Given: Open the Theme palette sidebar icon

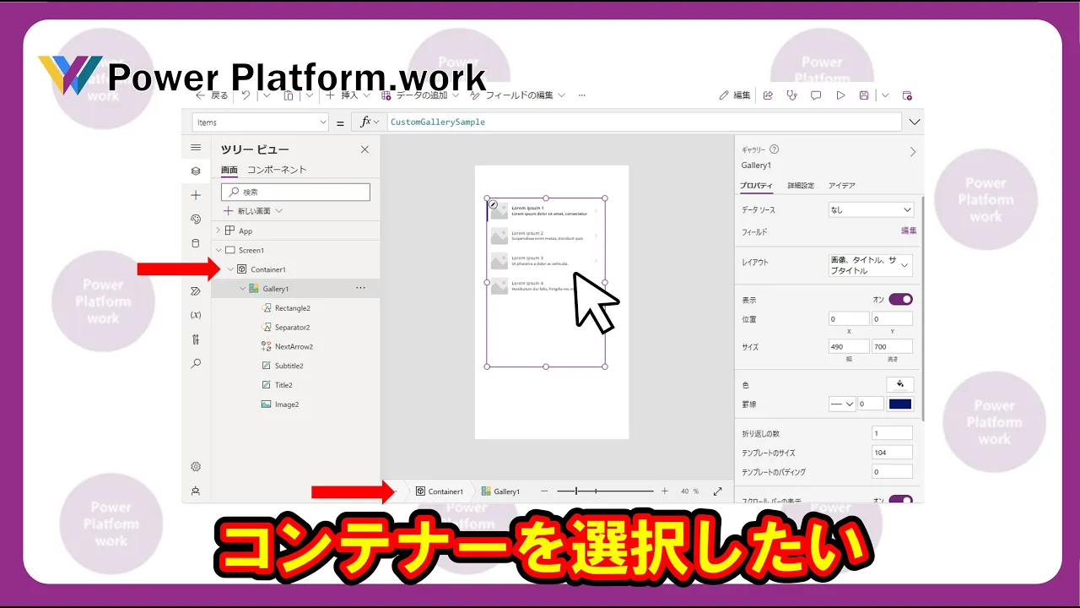Looking at the screenshot, I should pos(196,219).
